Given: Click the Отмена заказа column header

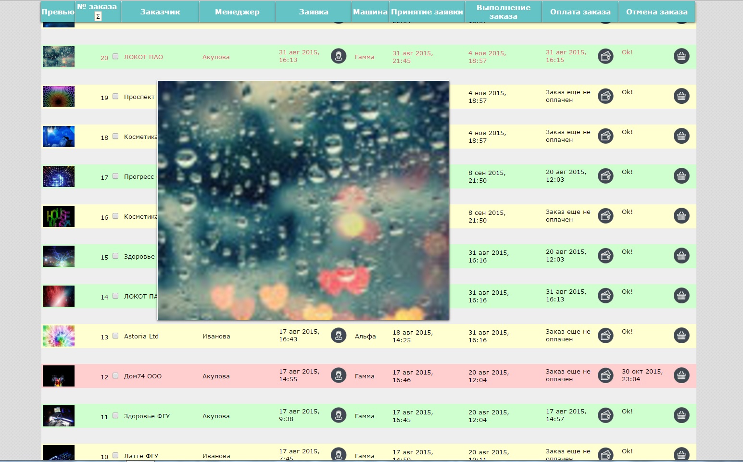Looking at the screenshot, I should [657, 12].
